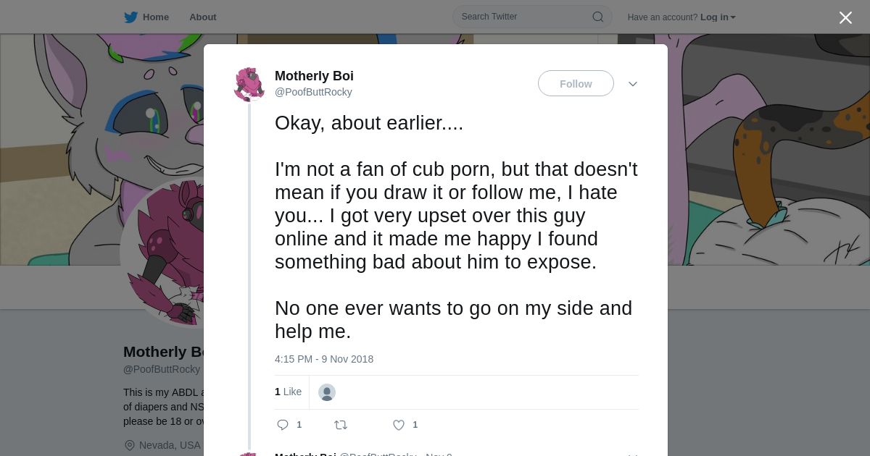
Task: Retweet this tweet
Action: coord(341,425)
